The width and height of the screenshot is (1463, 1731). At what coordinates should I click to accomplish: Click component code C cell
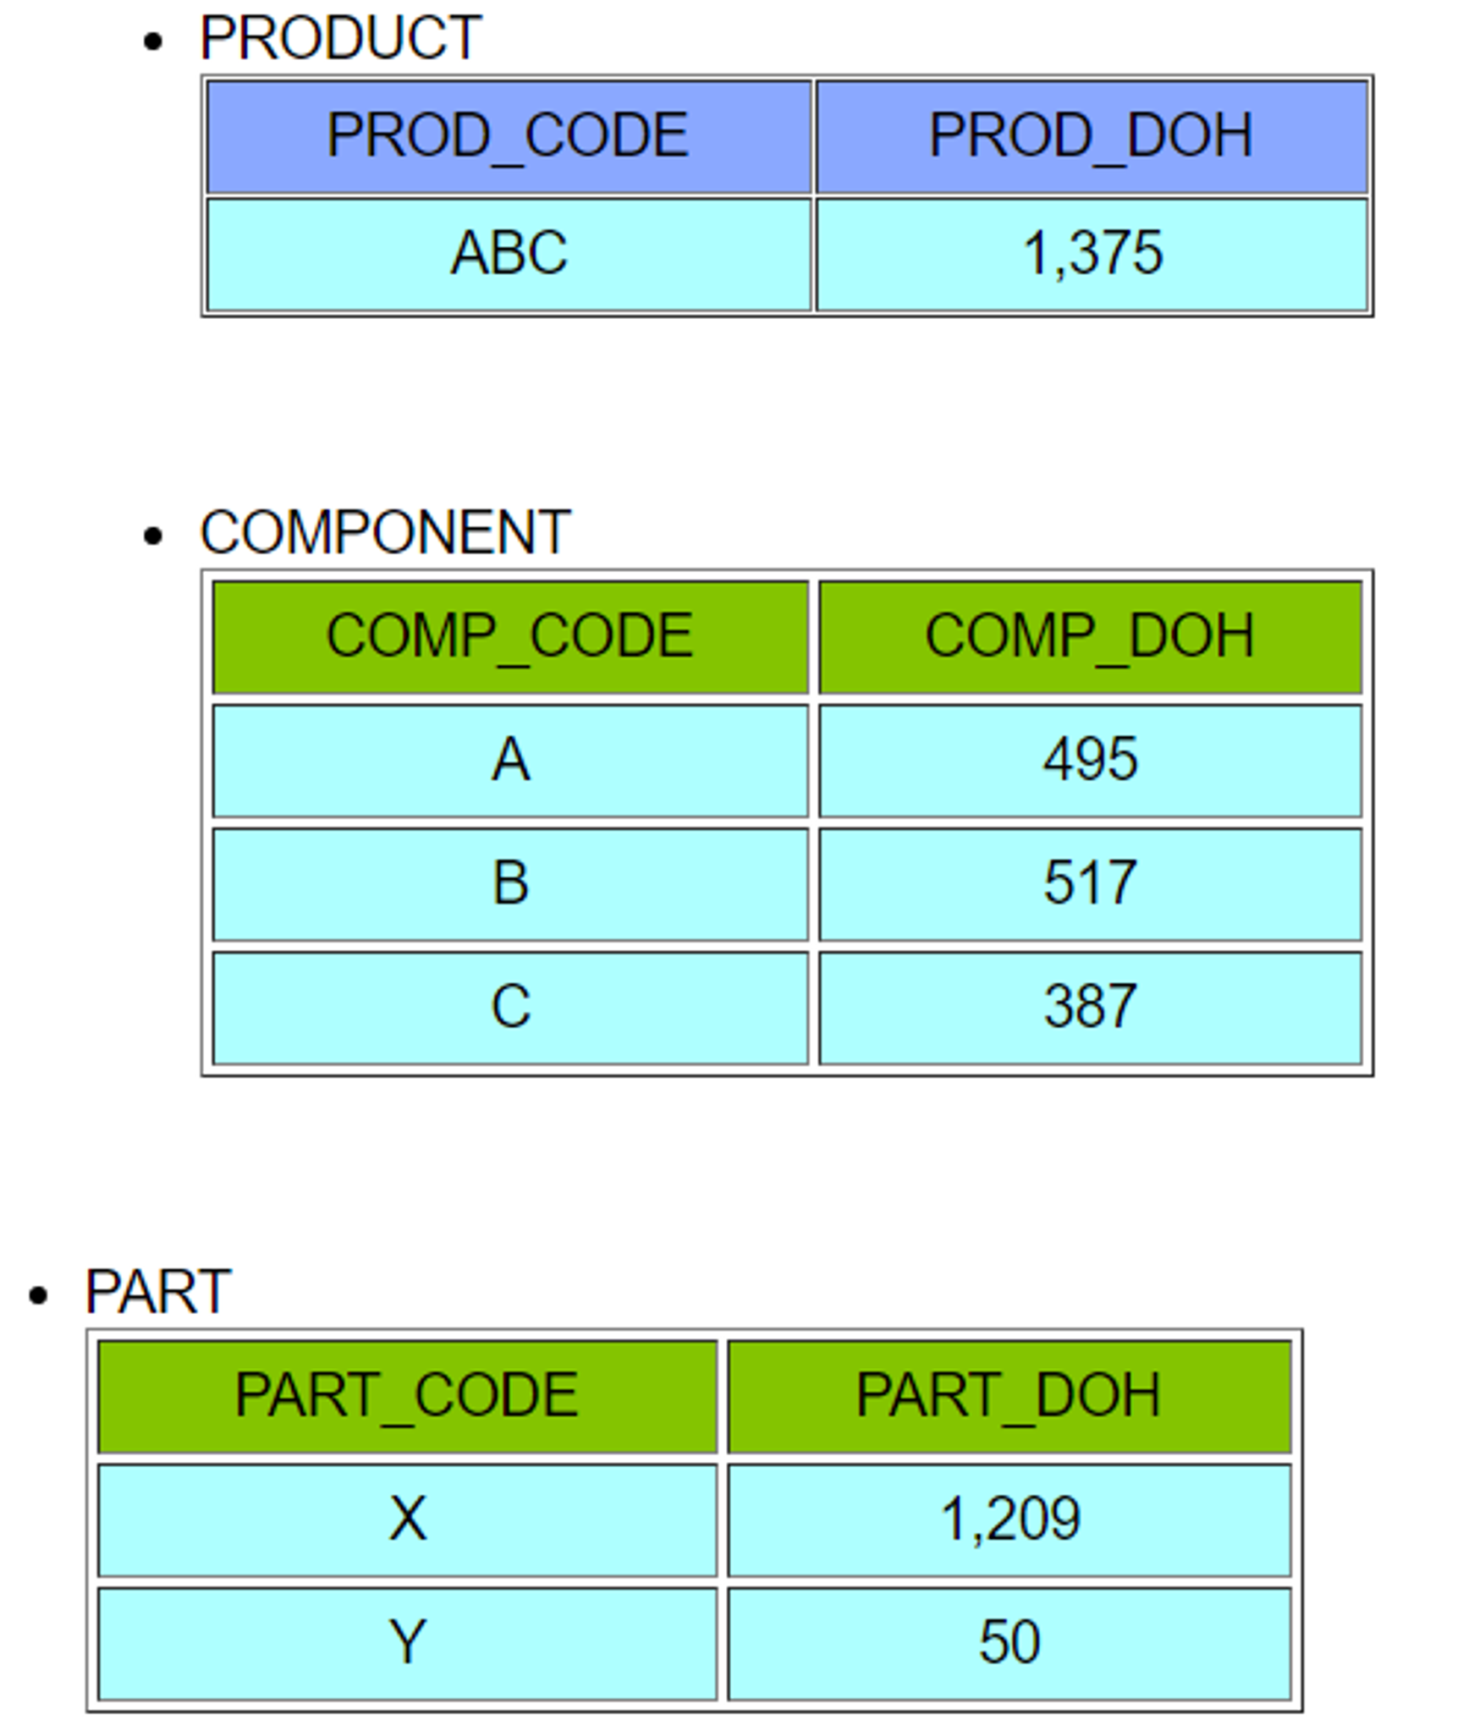[510, 1008]
